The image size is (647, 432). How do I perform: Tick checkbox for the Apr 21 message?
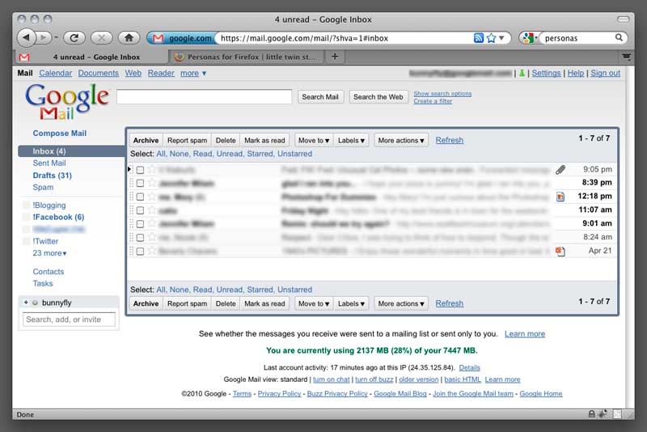(140, 252)
